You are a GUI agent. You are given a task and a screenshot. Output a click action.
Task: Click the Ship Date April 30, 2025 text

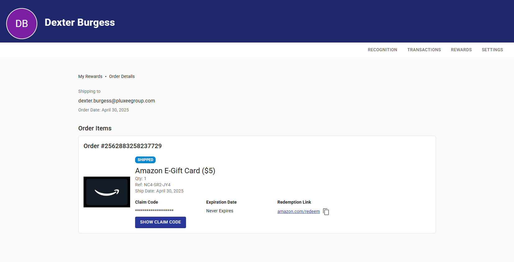point(159,191)
